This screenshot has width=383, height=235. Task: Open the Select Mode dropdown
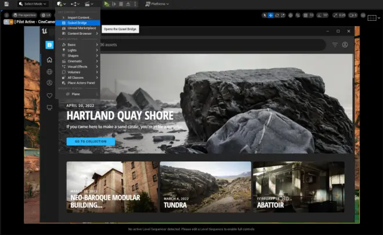32,4
